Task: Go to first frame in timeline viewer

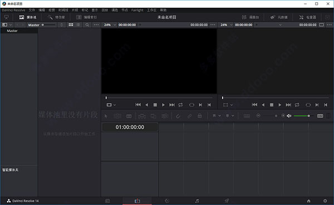Action: (254, 105)
